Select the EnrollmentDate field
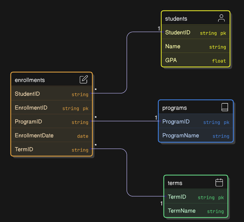Screen dimensions: 244x222 [34, 136]
